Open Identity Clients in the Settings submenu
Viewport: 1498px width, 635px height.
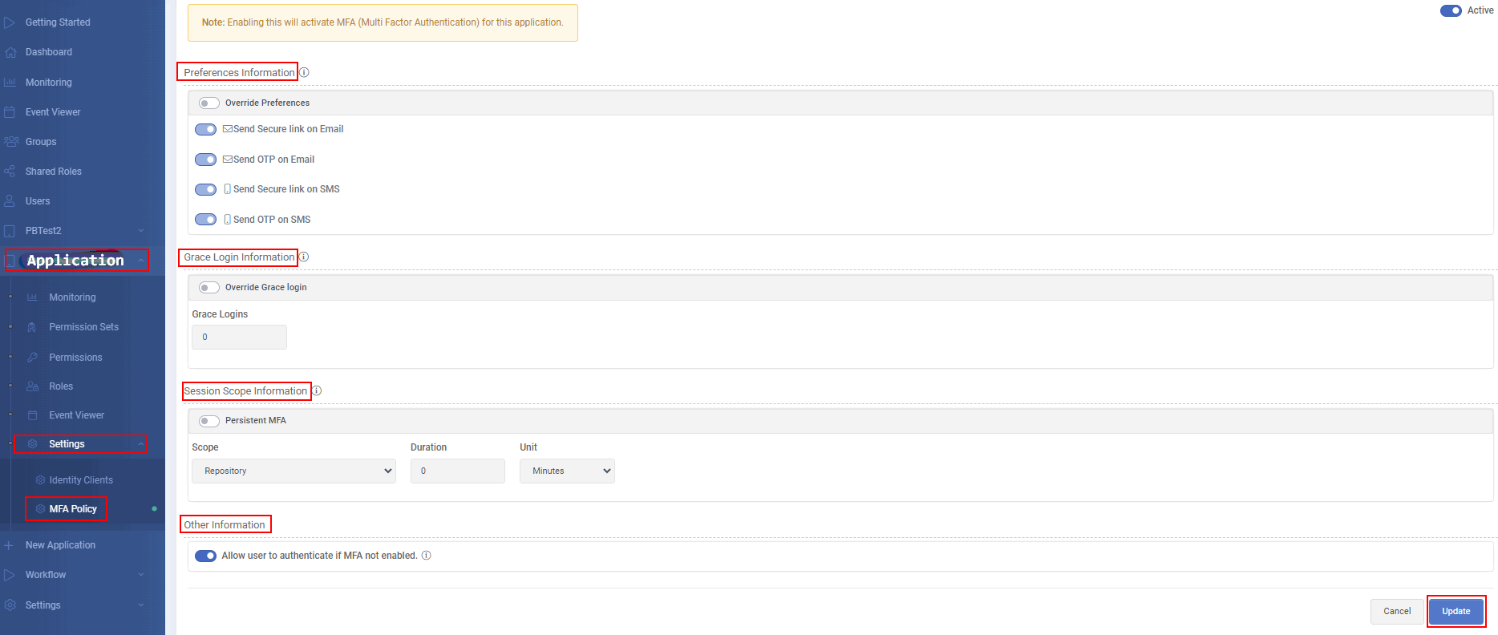coord(81,480)
